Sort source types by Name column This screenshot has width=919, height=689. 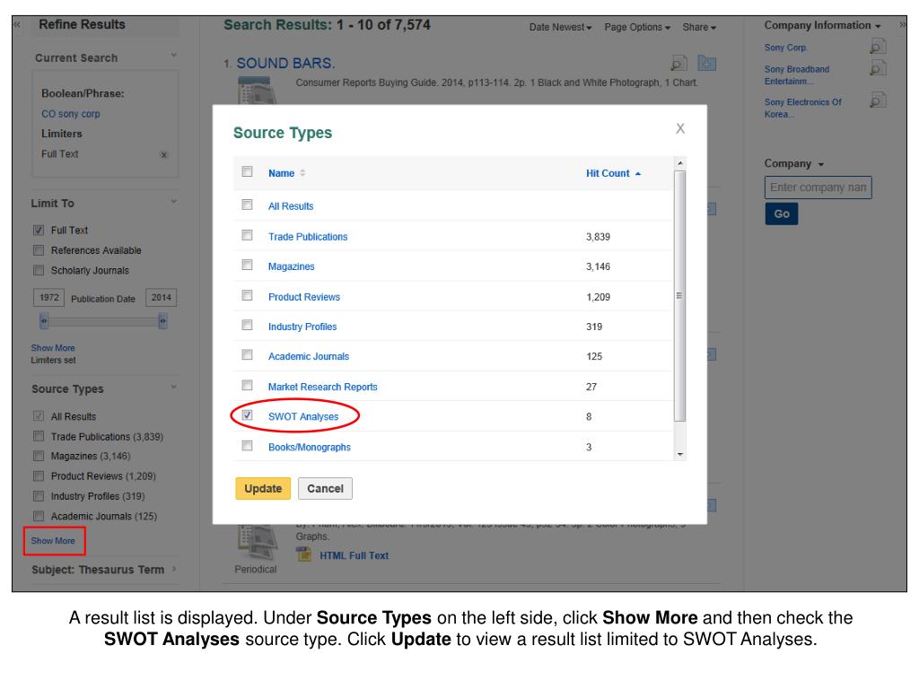point(282,173)
